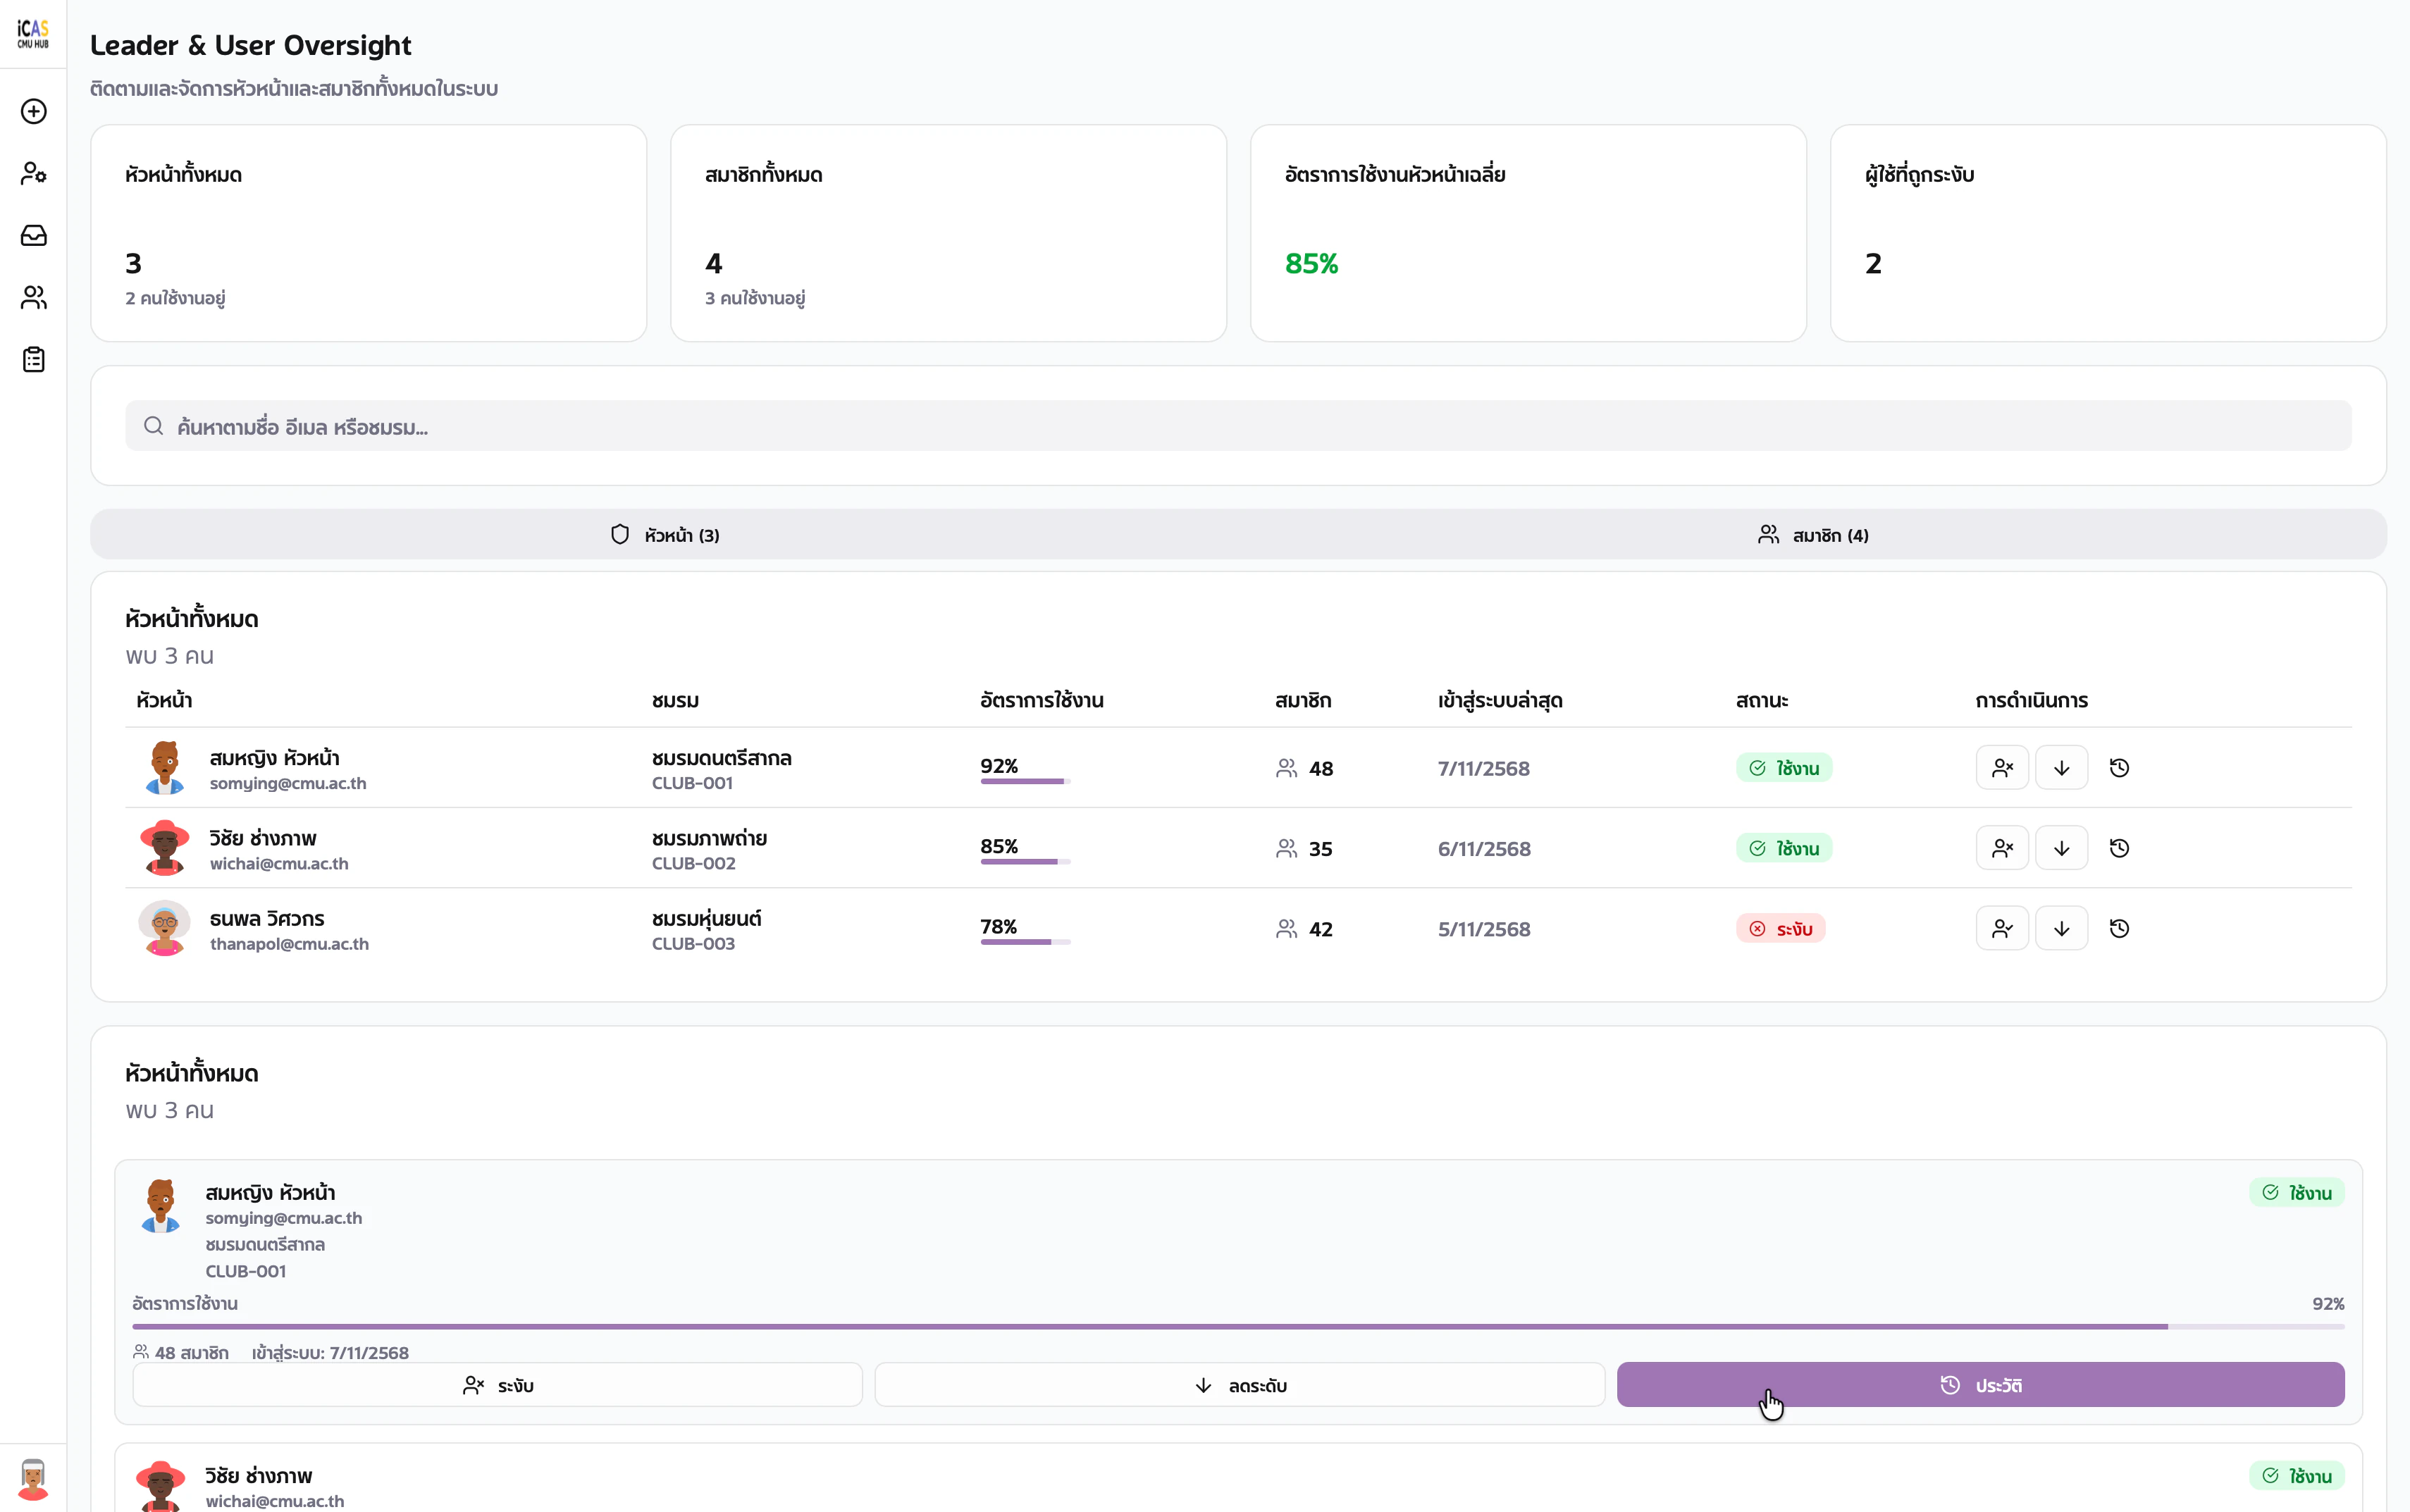
Task: View history icon for วิชัย ช่างภาพ row
Action: pos(2119,848)
